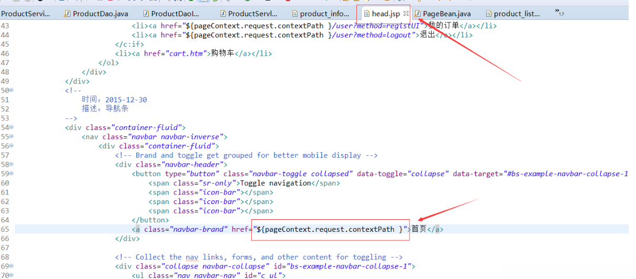Close the head.jsp editor tab
The height and width of the screenshot is (279, 636).
(x=406, y=14)
